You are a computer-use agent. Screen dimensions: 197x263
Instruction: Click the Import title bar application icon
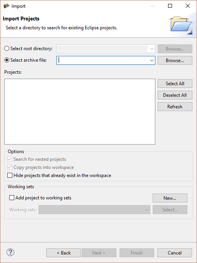pos(6,6)
